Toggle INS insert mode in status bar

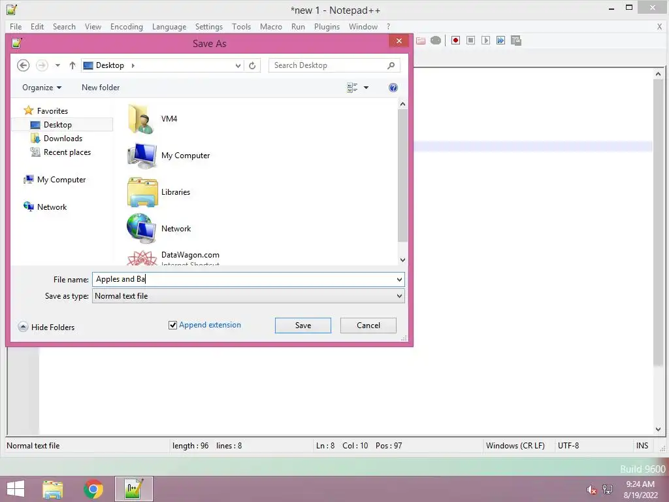point(642,446)
